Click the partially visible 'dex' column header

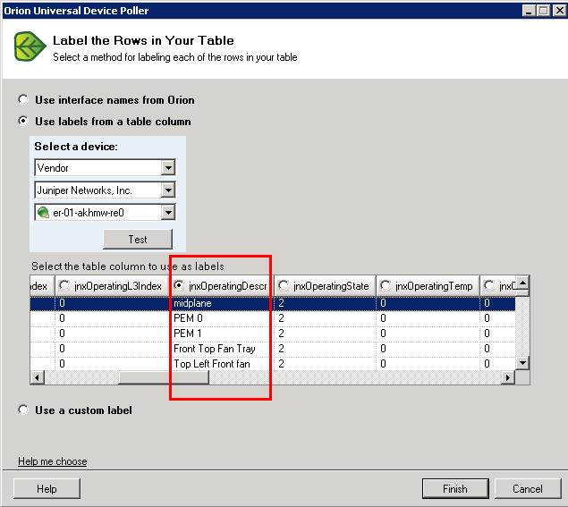click(x=42, y=286)
